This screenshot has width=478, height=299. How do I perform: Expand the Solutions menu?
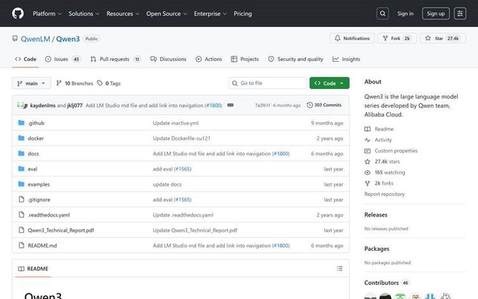pyautogui.click(x=84, y=13)
